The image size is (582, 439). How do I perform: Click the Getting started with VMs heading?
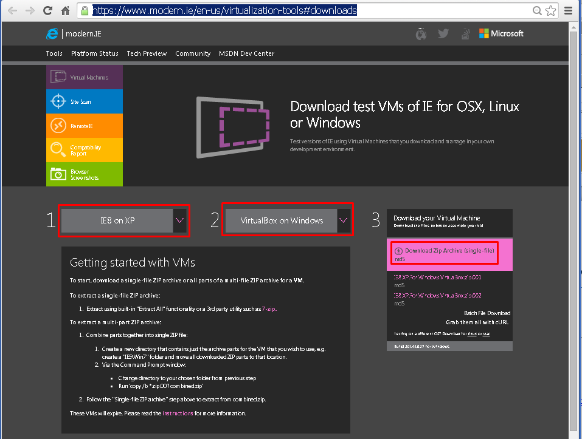(133, 263)
